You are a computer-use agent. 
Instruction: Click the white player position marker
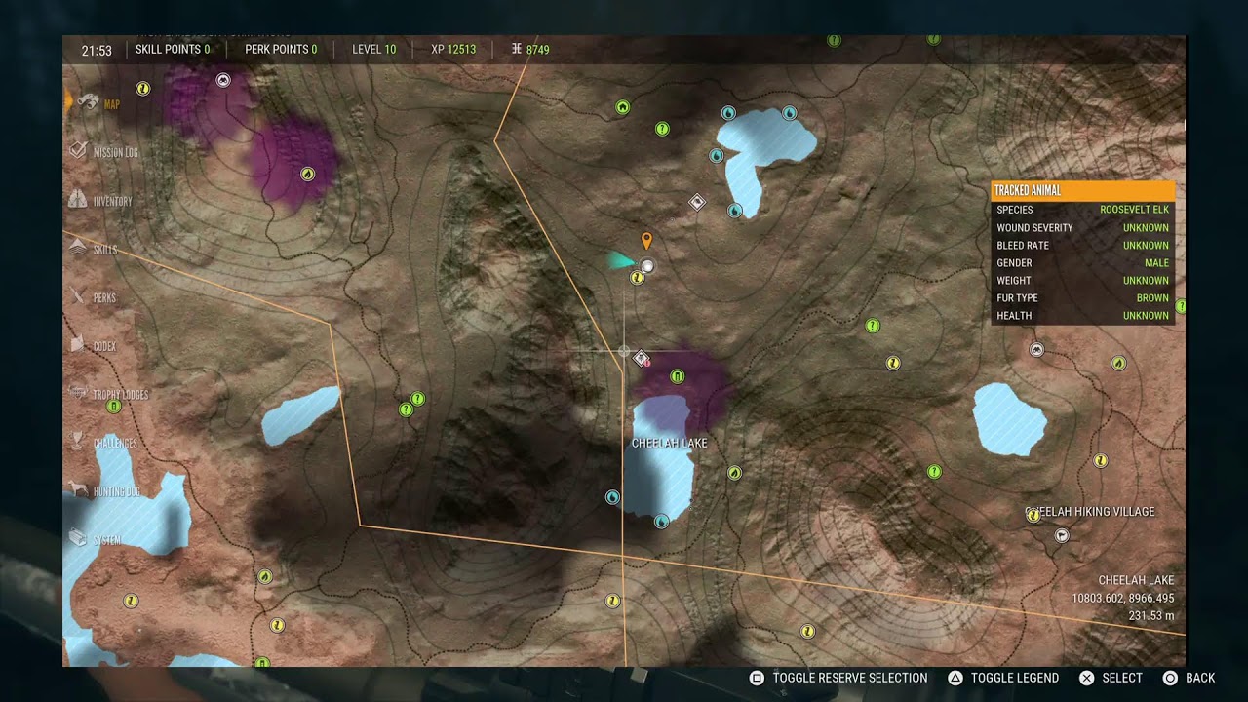(648, 266)
